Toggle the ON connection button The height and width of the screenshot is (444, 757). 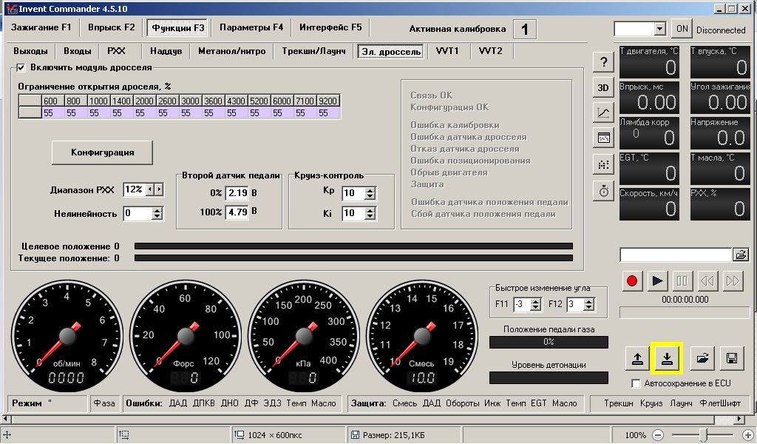pos(682,29)
